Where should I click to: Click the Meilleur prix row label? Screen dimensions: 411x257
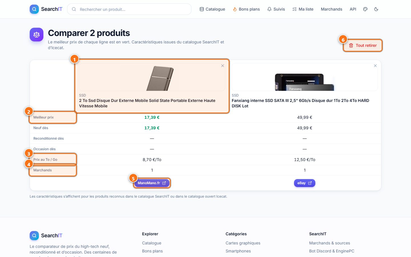click(43, 117)
